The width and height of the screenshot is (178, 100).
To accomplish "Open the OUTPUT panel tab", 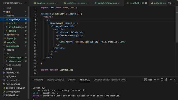I will click(72, 80).
